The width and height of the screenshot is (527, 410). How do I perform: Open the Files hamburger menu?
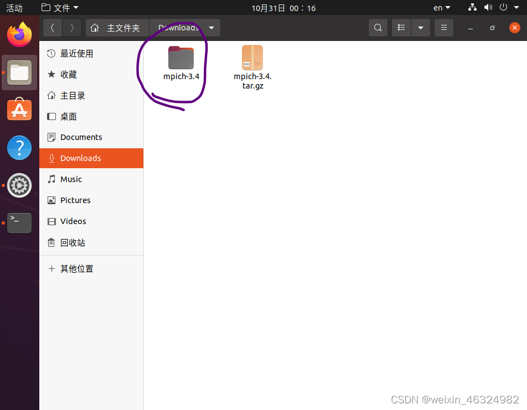tap(443, 27)
